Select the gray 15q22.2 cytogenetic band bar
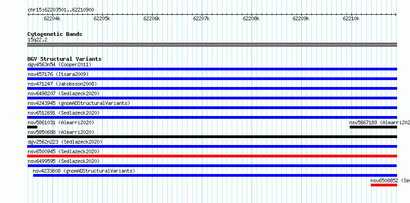Screen dimensions: 410x203 [212, 45]
